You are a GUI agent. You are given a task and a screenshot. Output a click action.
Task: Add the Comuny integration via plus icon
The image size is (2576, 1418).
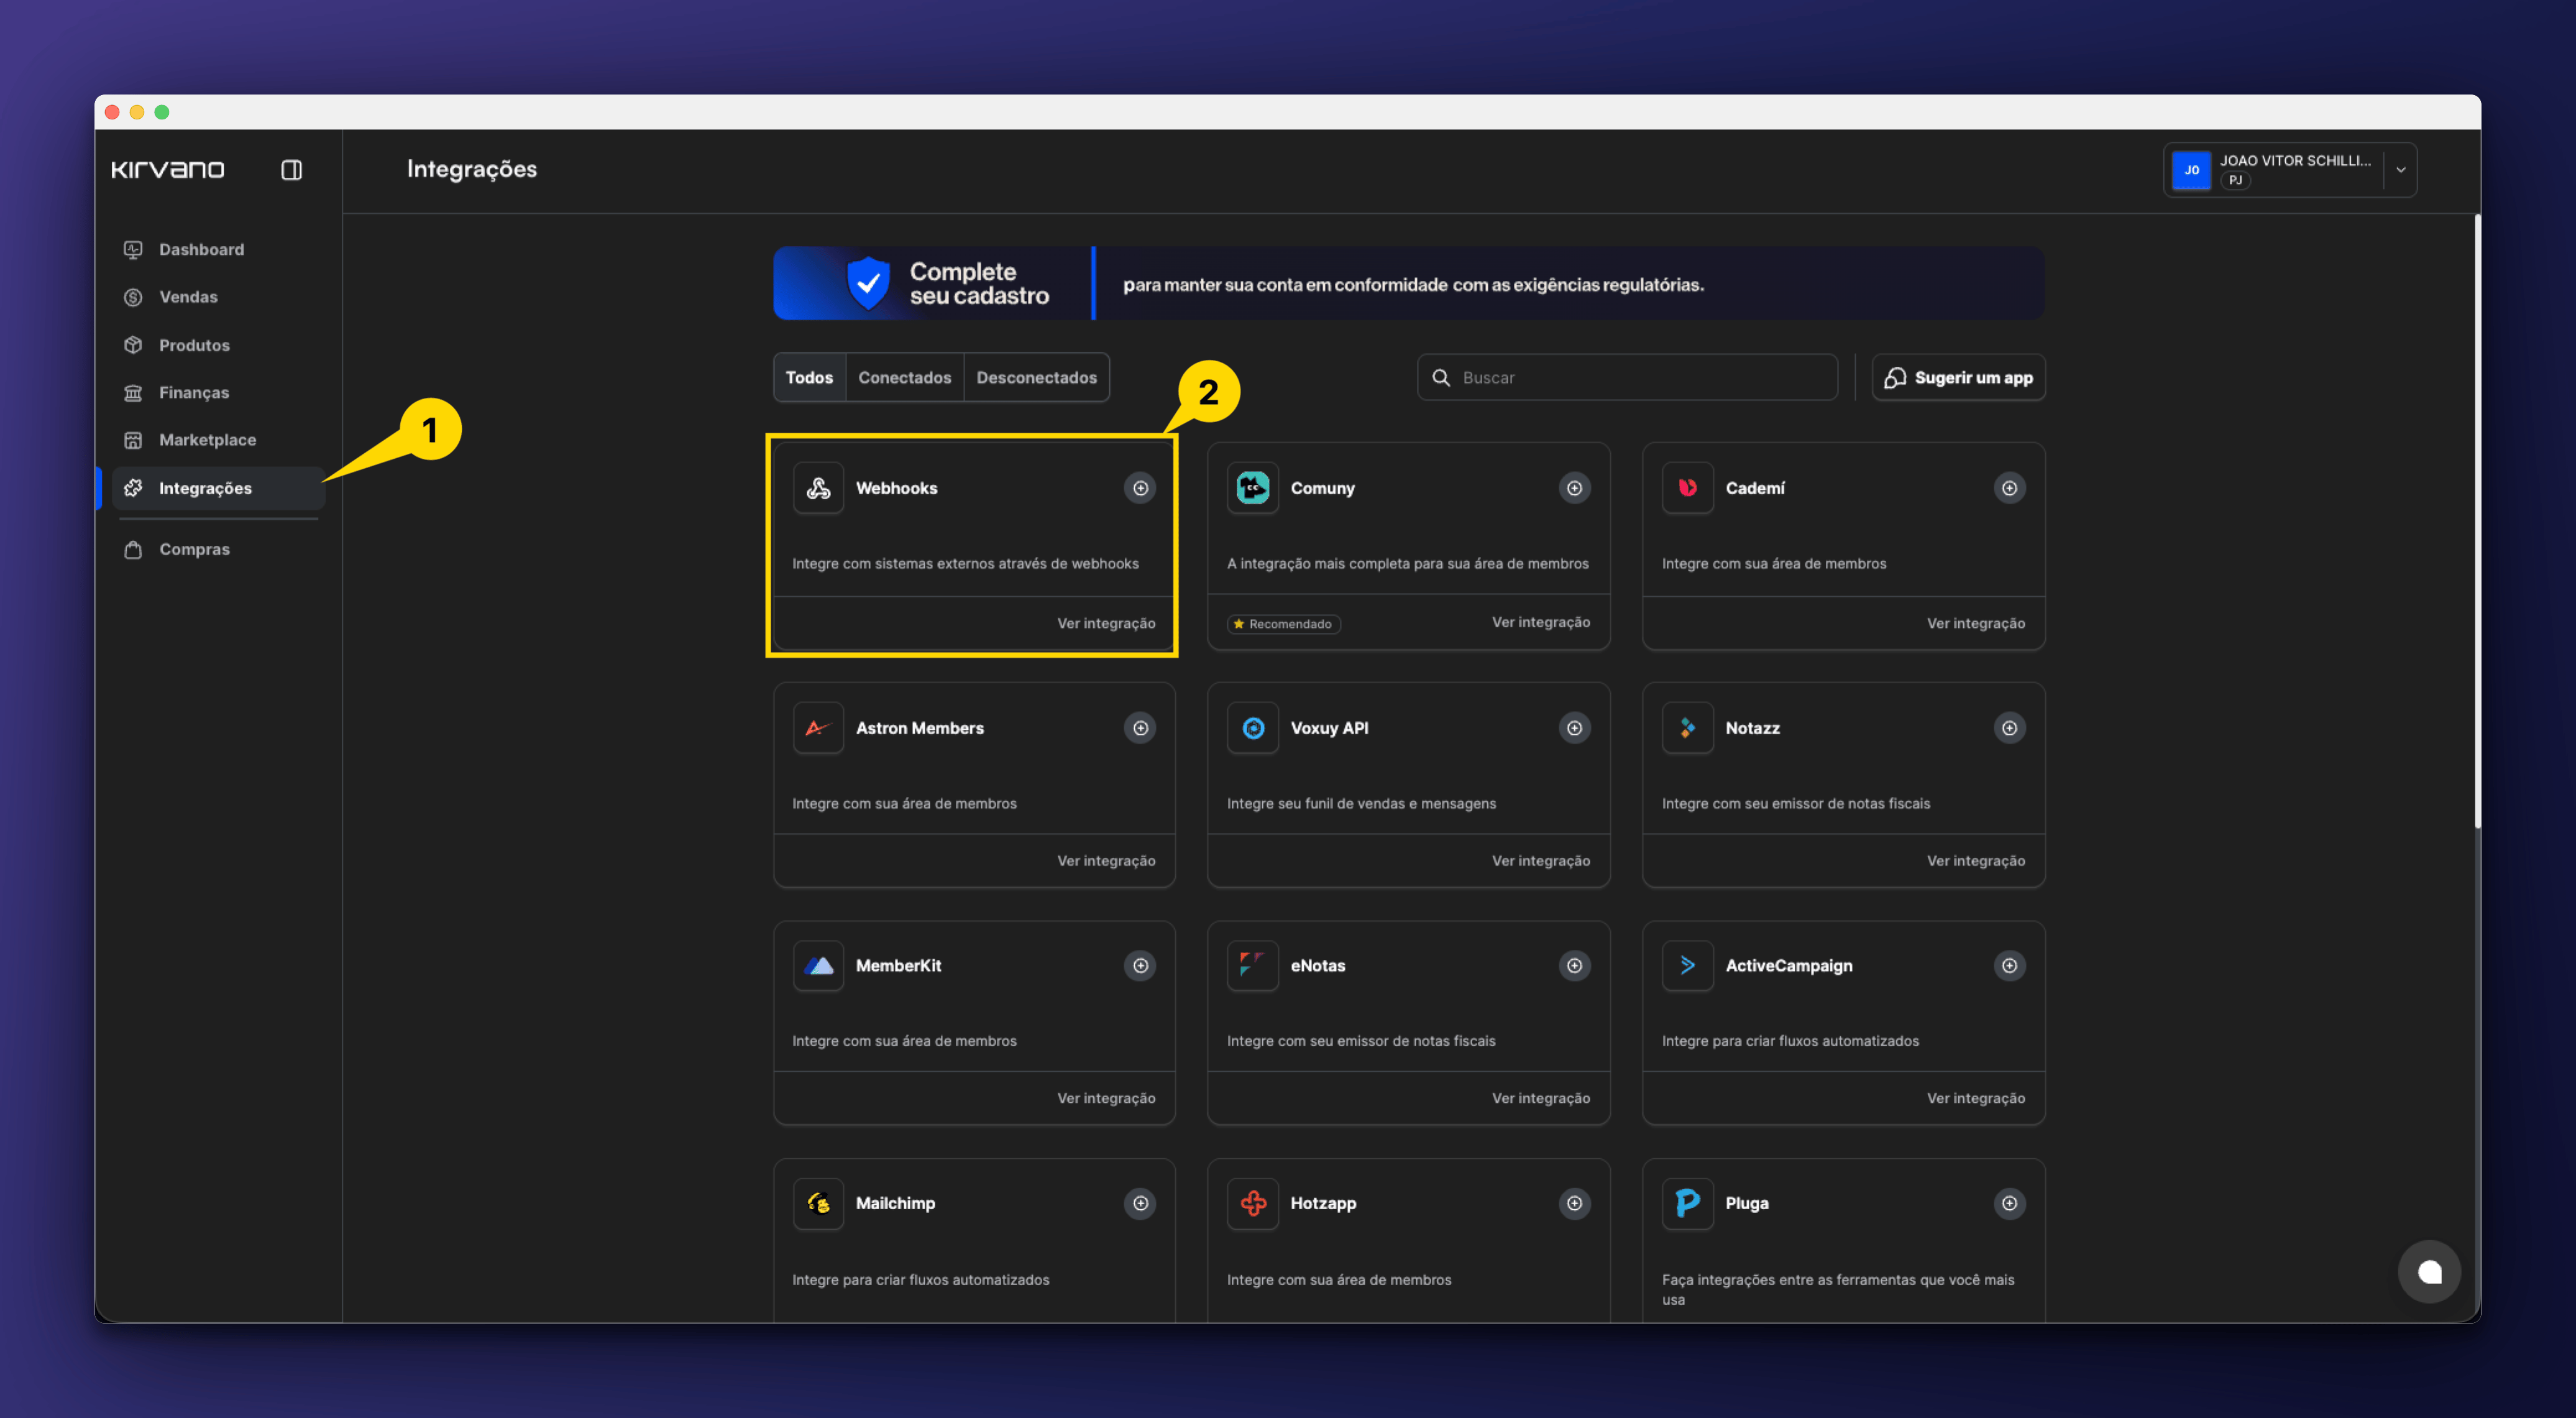[x=1574, y=488]
